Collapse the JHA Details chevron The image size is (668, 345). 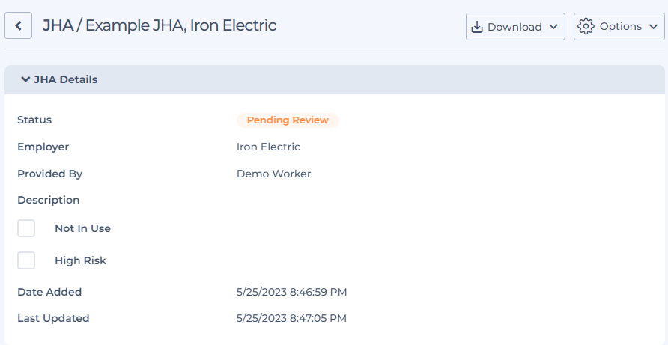25,79
